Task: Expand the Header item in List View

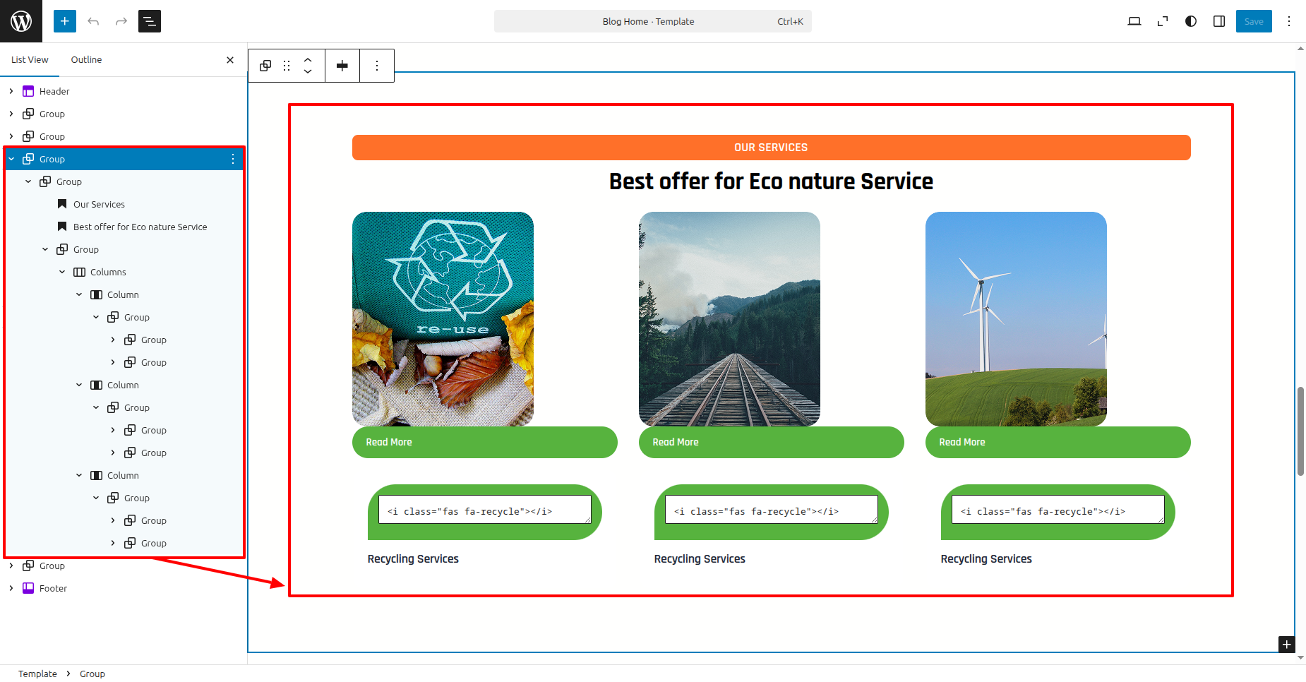Action: tap(11, 91)
